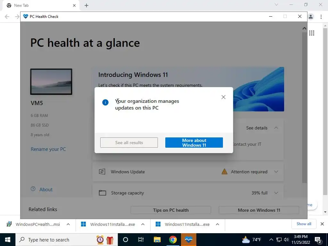Open Chrome three-dot menu
328x246 pixels.
coord(321,17)
